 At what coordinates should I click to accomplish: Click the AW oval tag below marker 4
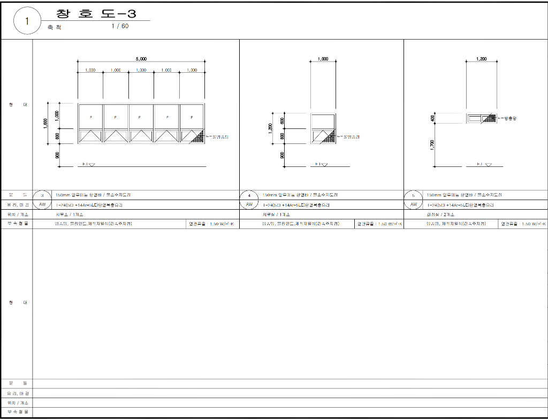tap(249, 205)
